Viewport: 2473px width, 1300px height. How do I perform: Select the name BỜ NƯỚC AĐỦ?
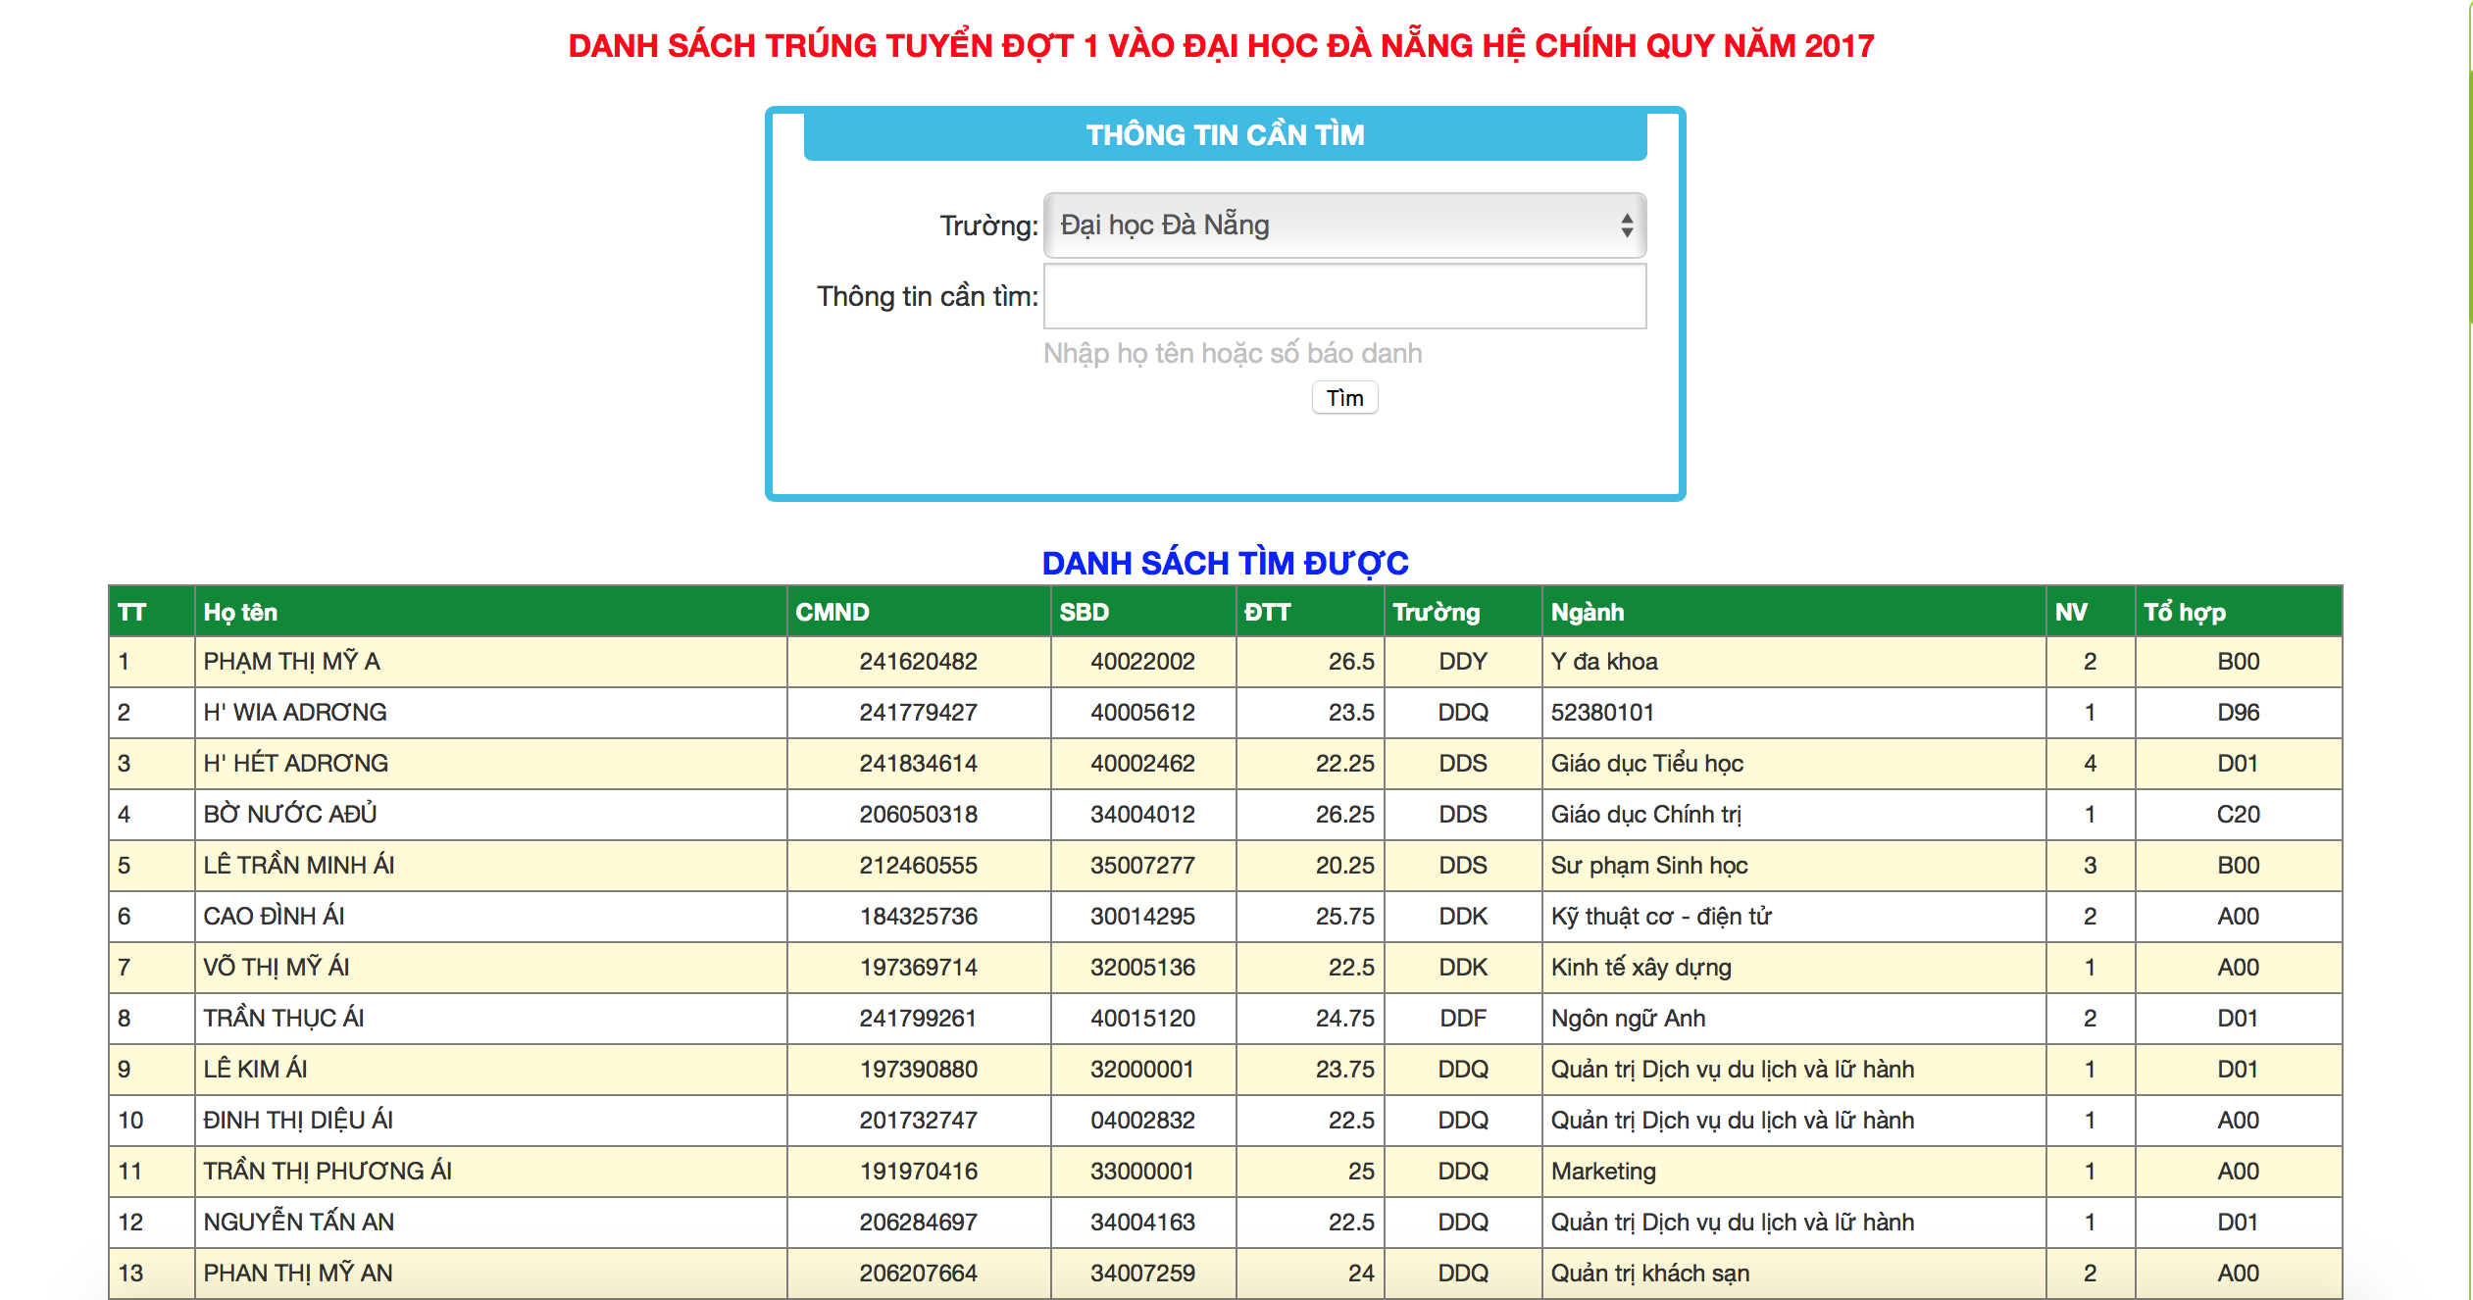[x=290, y=815]
